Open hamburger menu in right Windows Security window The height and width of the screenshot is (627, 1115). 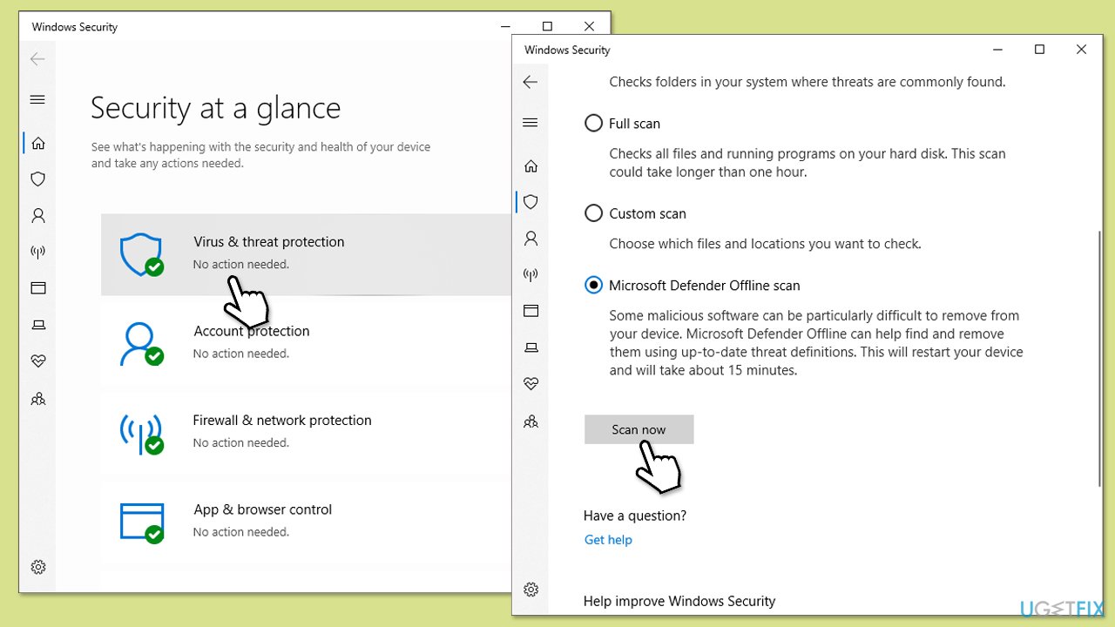(x=530, y=123)
